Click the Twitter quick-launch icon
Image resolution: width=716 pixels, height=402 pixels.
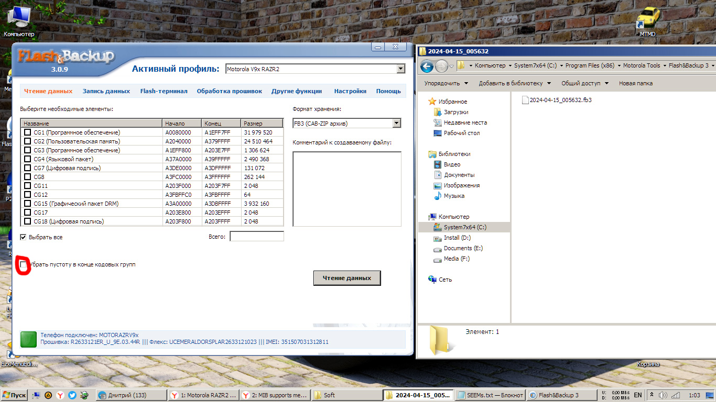point(72,395)
